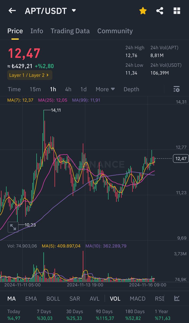Toggle the BOLL indicator
Viewport: 189px width, 323px height.
click(53, 299)
